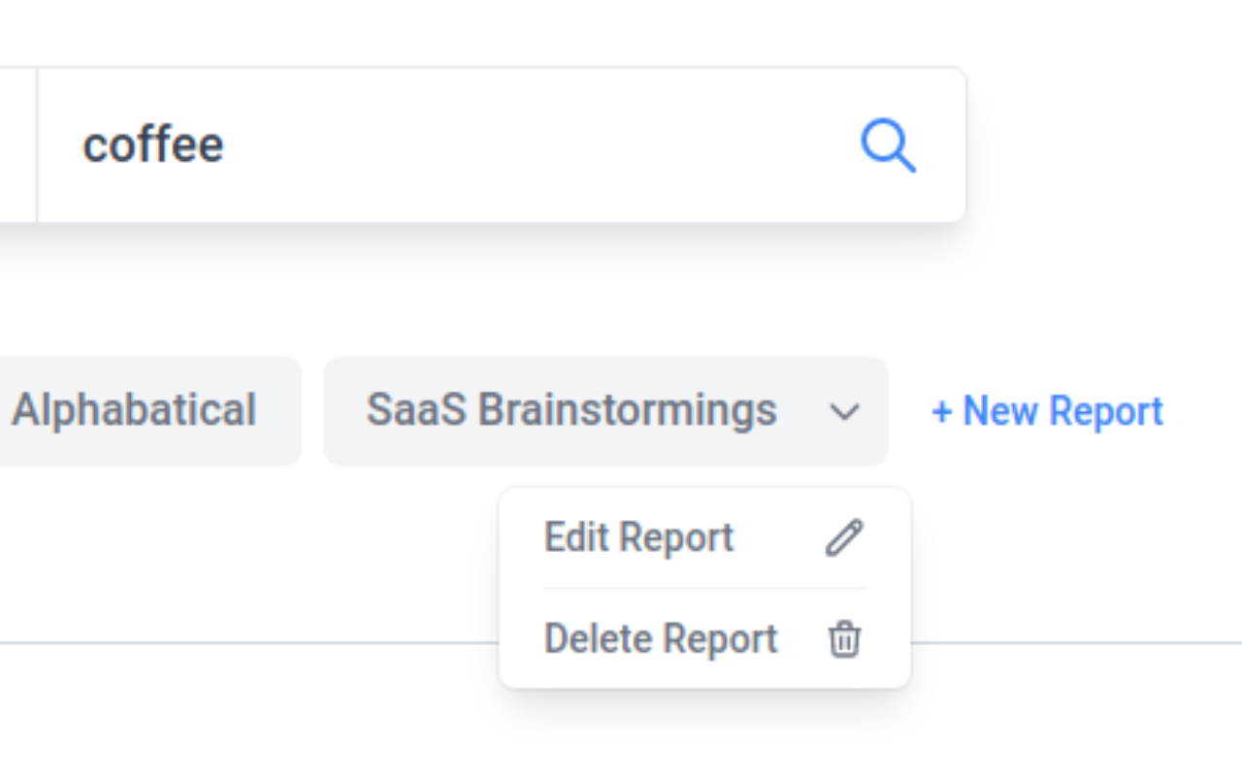Click the plus sign of New Report
This screenshot has height=776, width=1242.
[940, 412]
